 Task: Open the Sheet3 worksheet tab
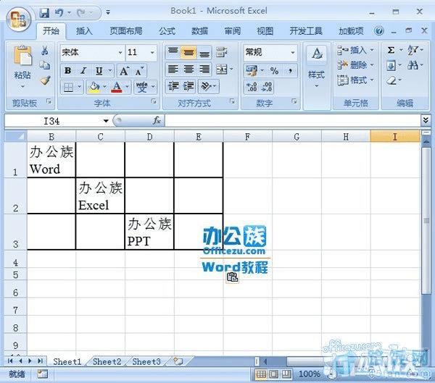[x=146, y=362]
